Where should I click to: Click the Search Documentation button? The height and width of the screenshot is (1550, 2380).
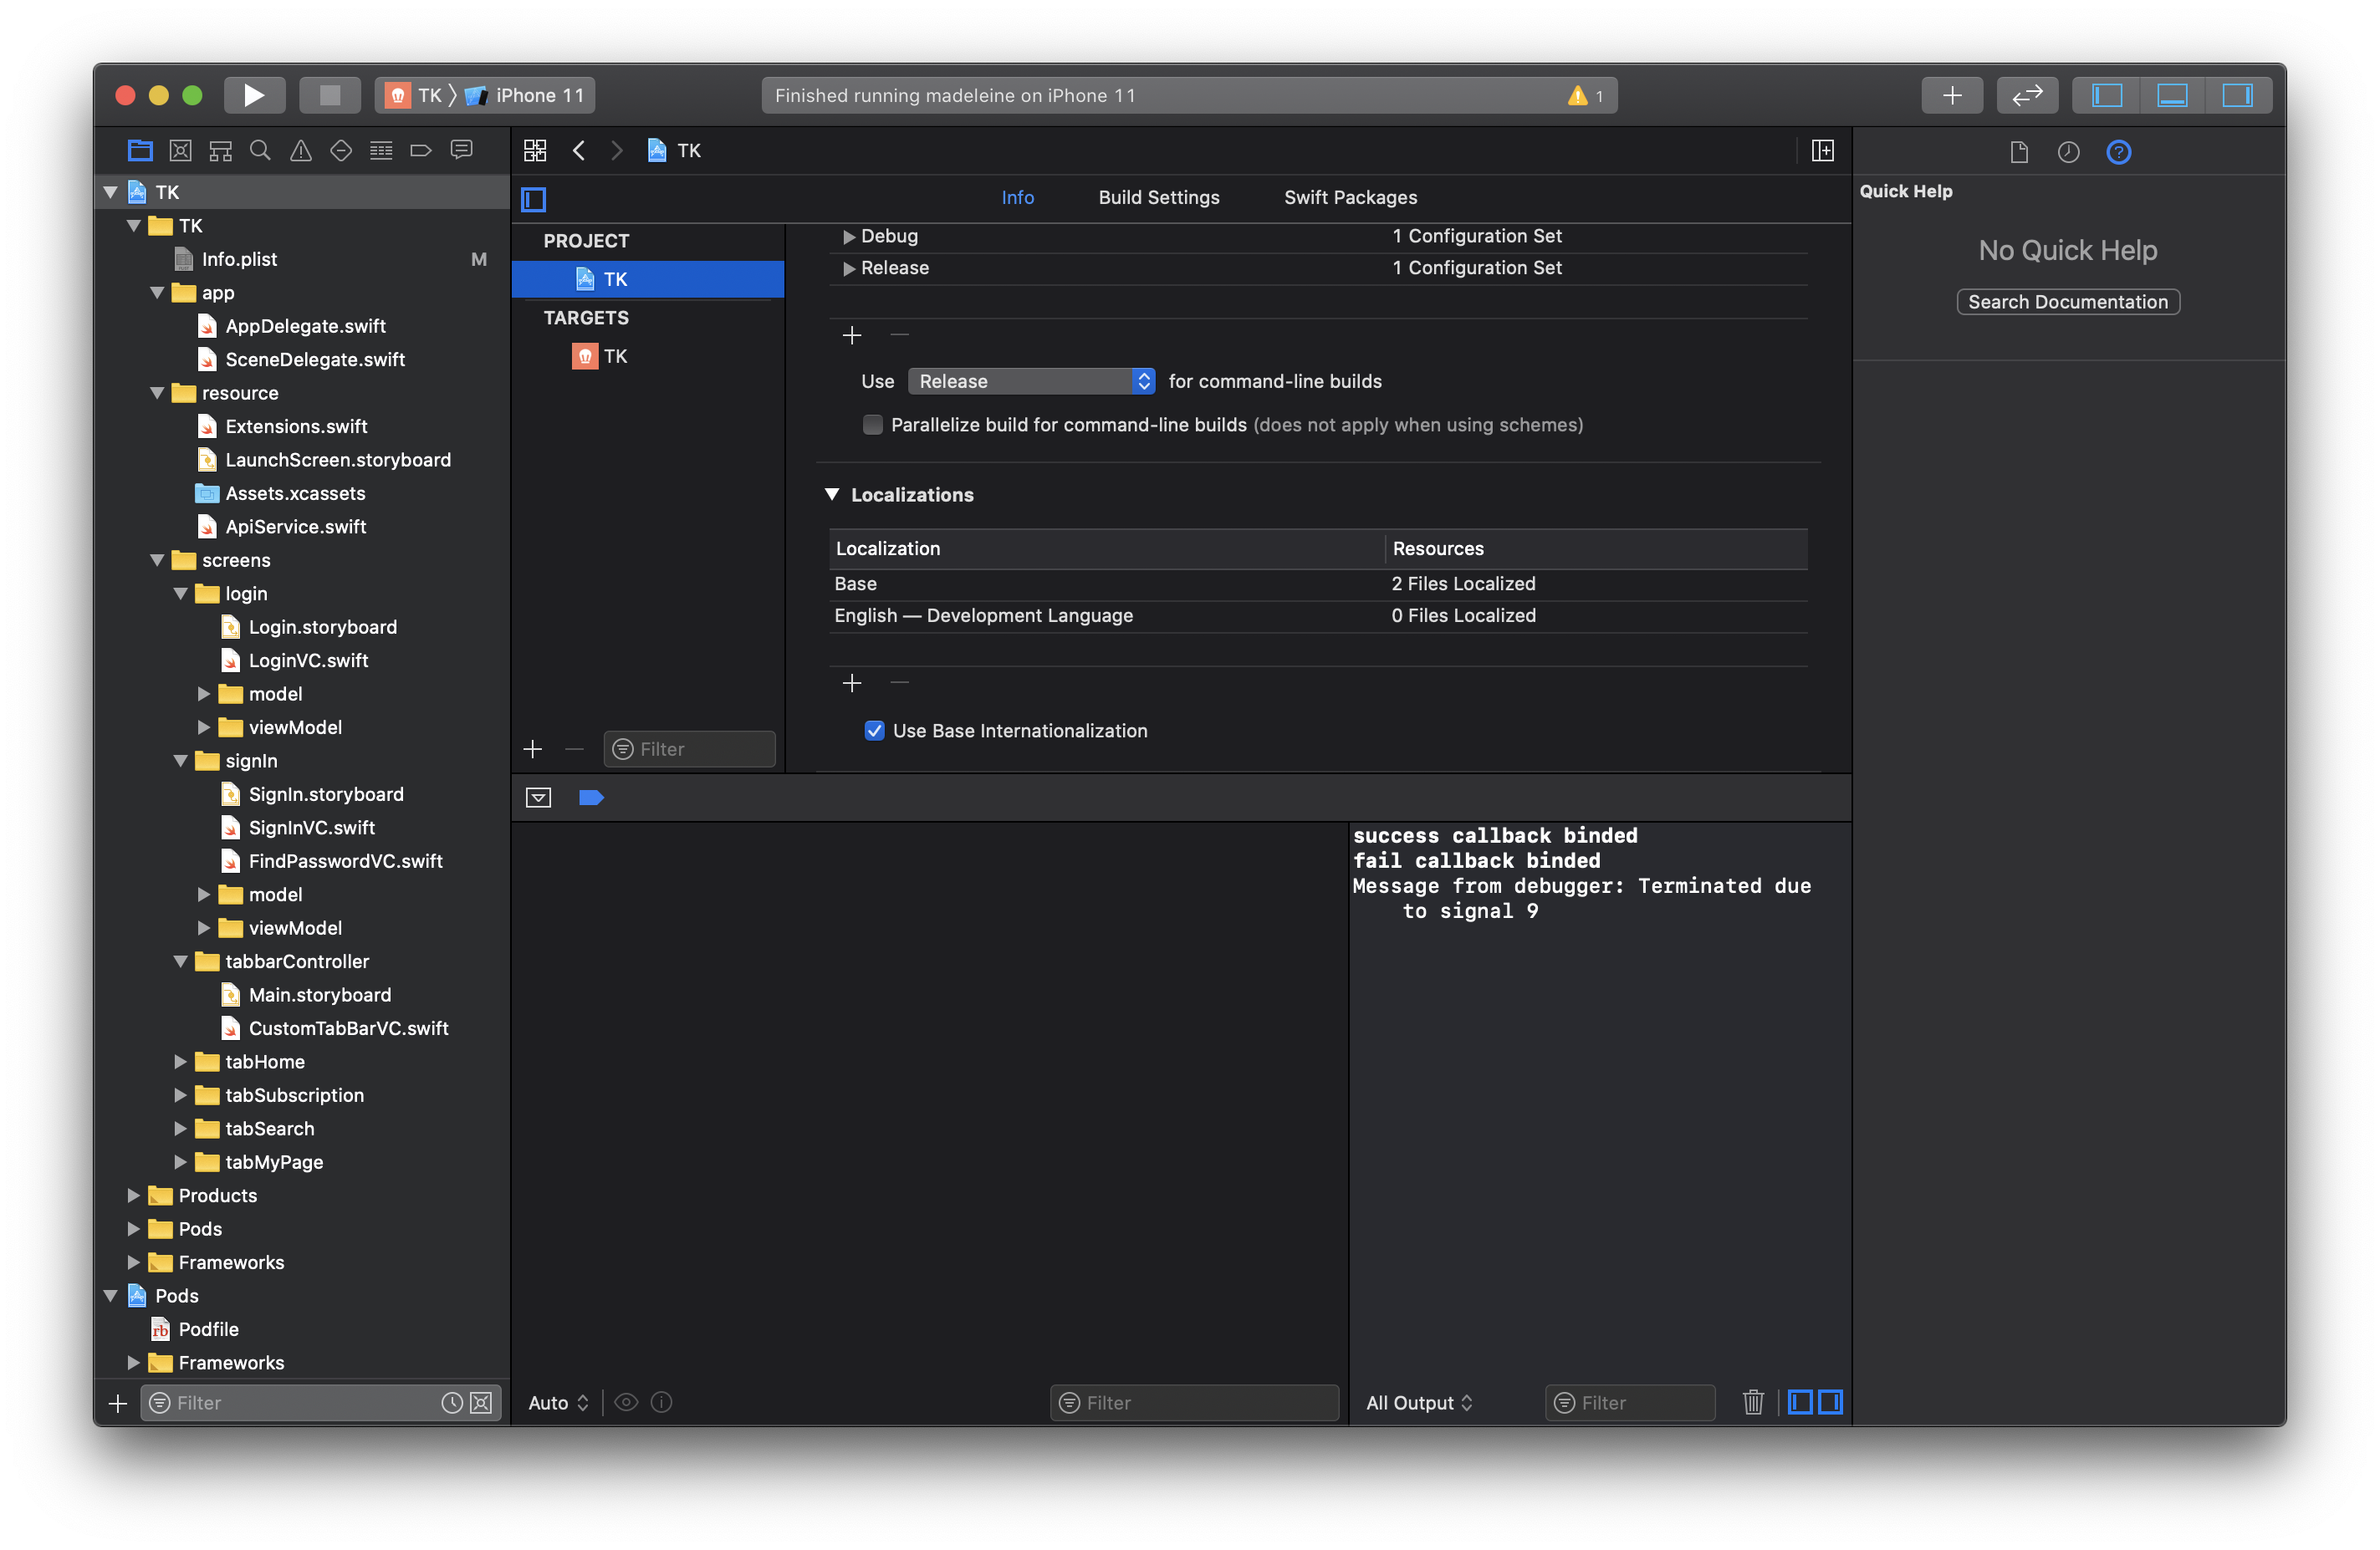tap(2067, 302)
